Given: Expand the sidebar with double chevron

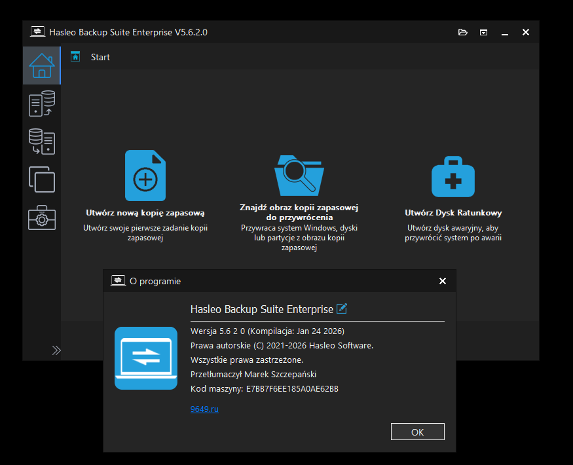Looking at the screenshot, I should coord(56,350).
